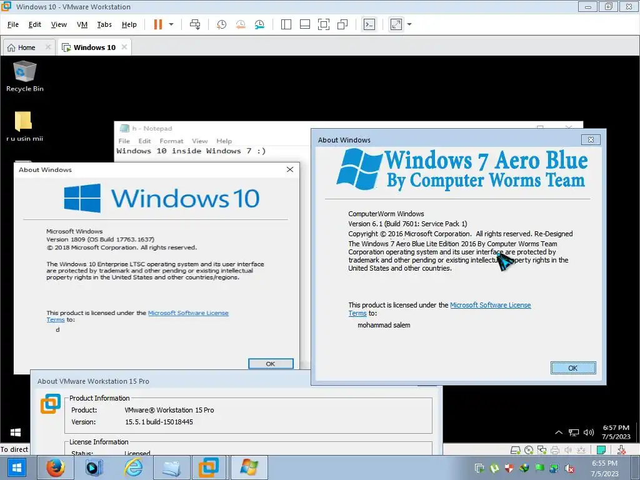Enter full screen mode from the toolbar
Viewport: 640px width, 480px height.
(x=324, y=24)
